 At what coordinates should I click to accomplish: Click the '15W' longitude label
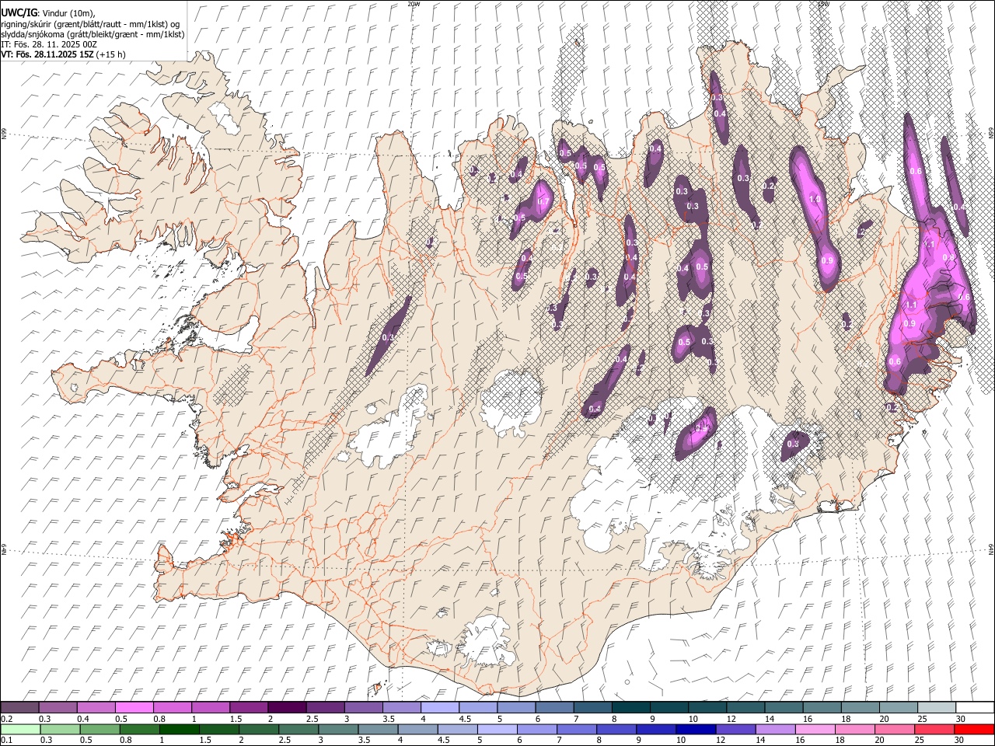[824, 3]
